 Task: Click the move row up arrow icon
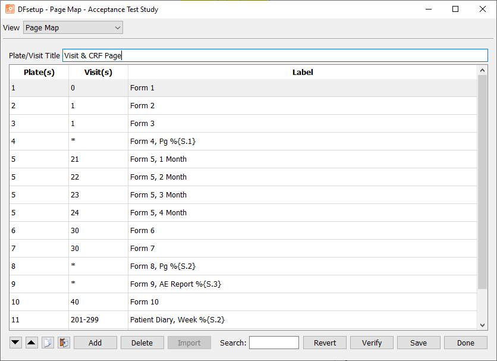pos(32,343)
